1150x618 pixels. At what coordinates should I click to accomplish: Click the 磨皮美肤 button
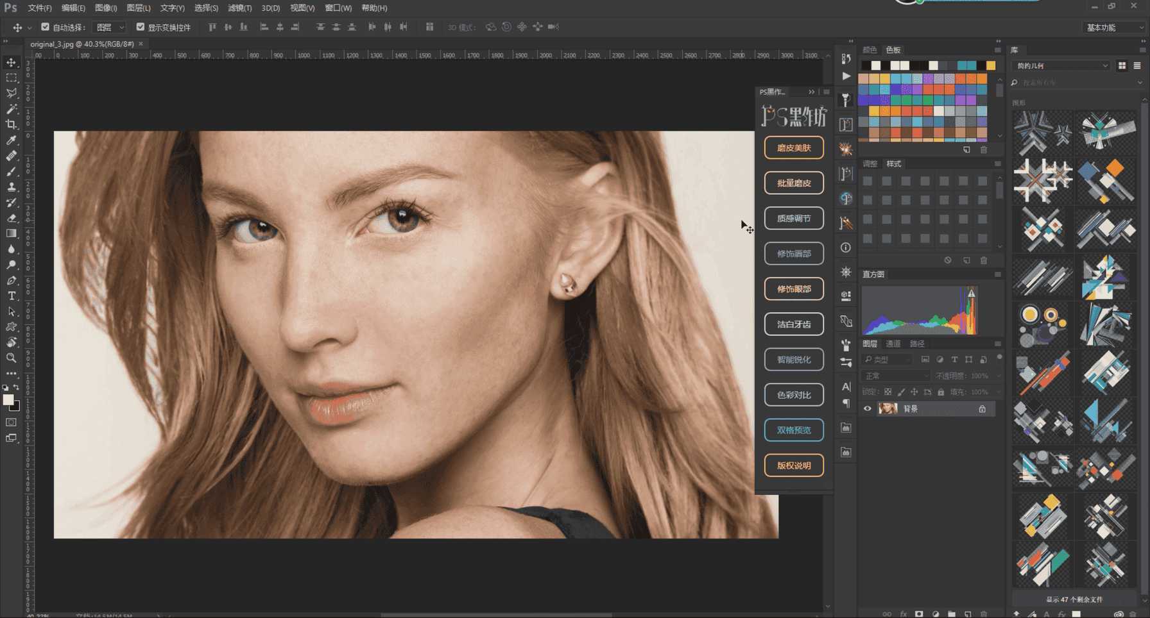(794, 147)
